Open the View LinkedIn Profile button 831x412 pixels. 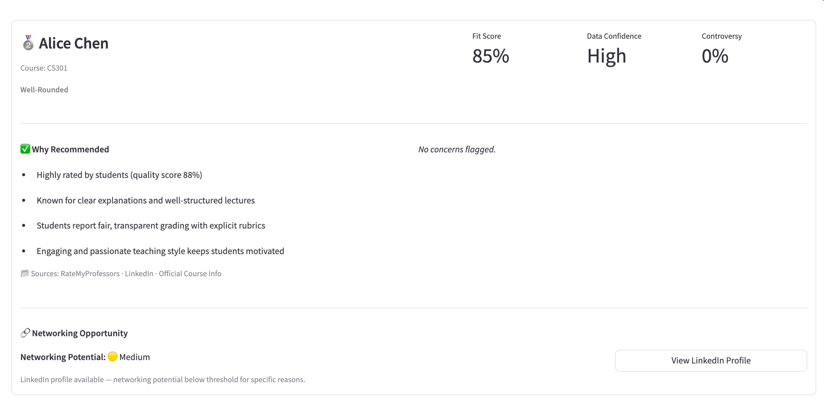pyautogui.click(x=711, y=360)
